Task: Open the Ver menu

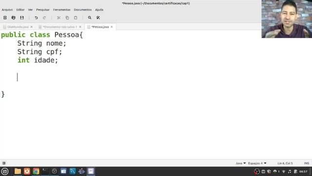Action: [30, 10]
